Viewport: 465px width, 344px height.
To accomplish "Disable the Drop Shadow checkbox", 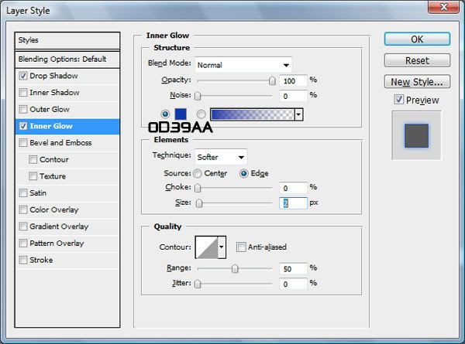I will click(23, 76).
